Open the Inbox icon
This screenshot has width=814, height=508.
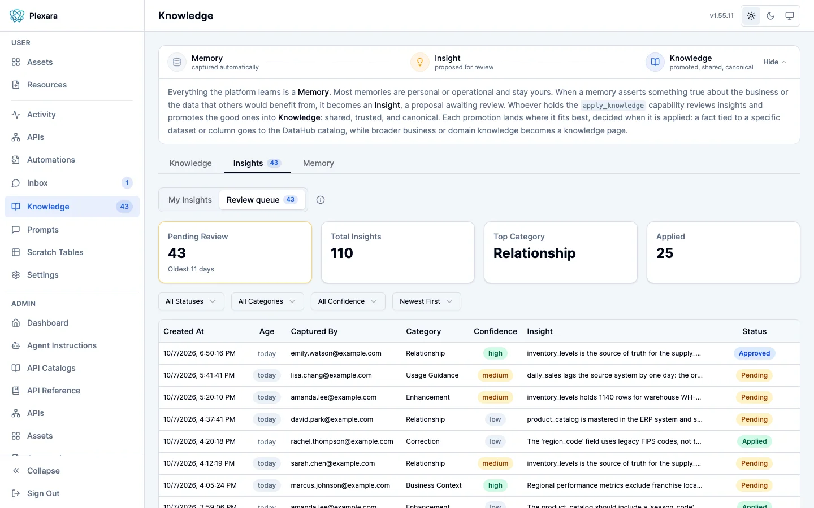coord(16,183)
